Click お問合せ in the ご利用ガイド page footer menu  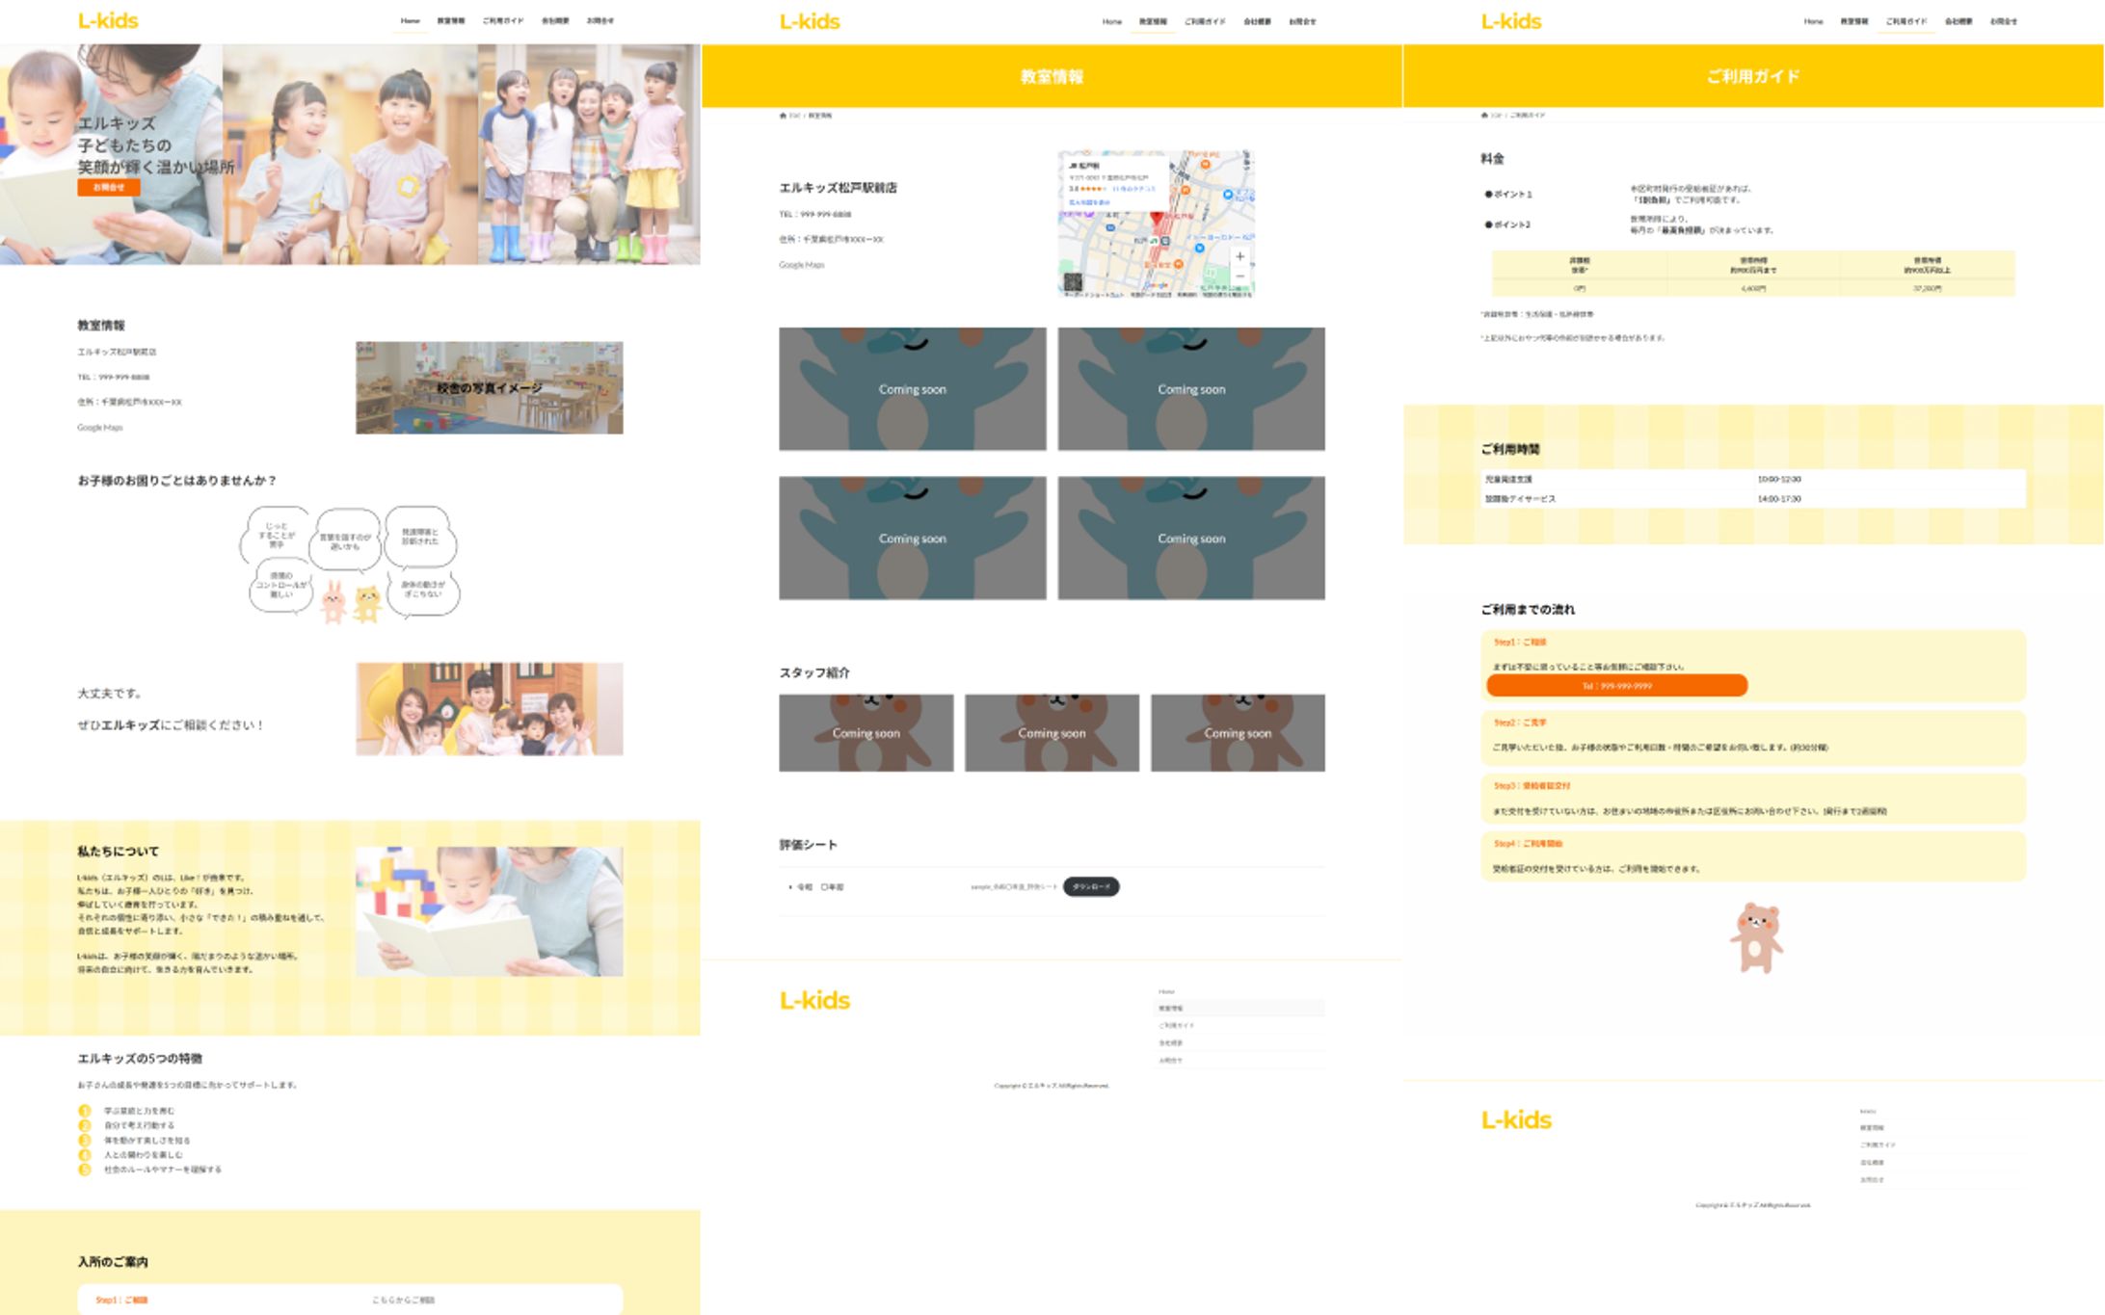coord(1872,1180)
